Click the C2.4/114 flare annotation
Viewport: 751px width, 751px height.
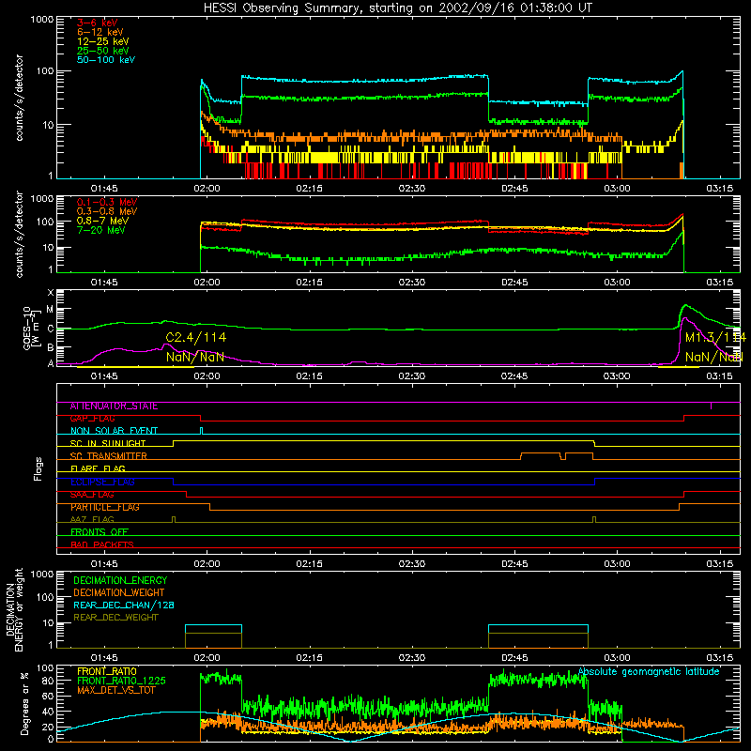tap(196, 338)
